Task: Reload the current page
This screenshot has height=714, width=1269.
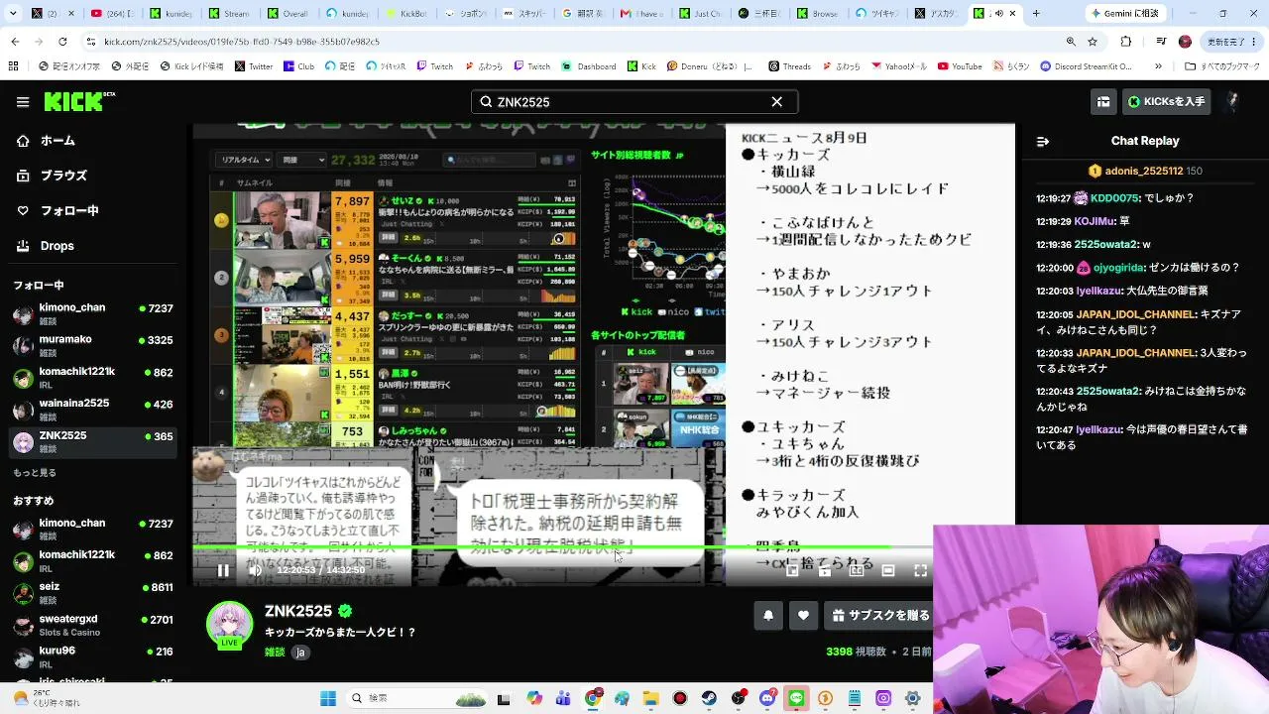Action: 62,42
